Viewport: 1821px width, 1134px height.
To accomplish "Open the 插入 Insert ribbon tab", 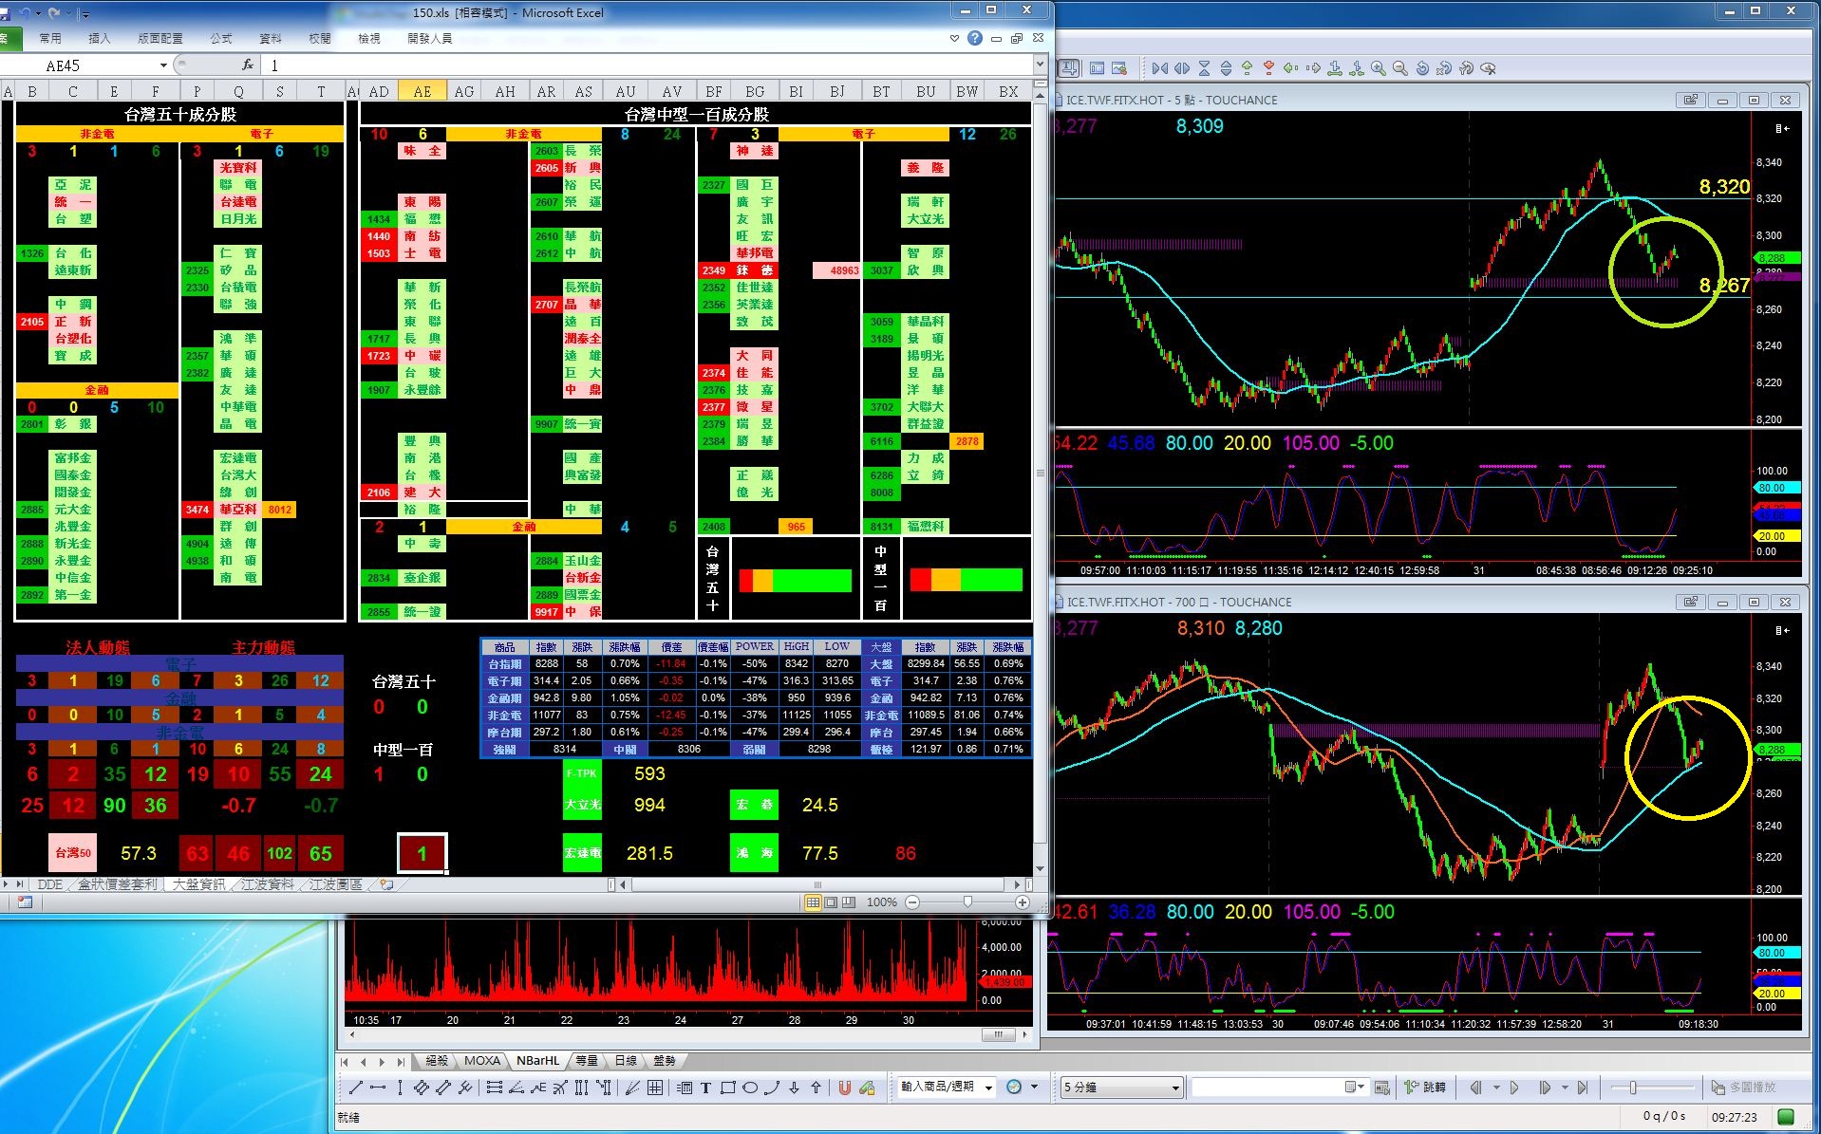I will pos(100,38).
